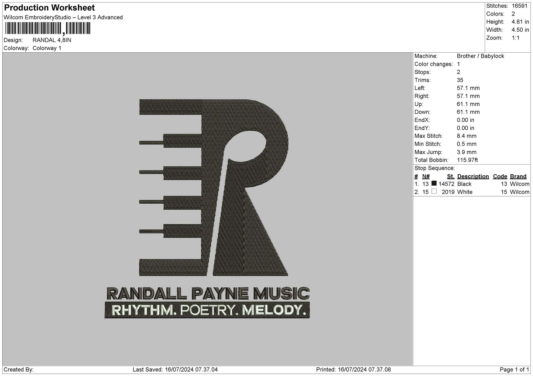Viewport: 533px width, 376px height.
Task: Click 'Production Worksheet' title
Action: (x=49, y=8)
